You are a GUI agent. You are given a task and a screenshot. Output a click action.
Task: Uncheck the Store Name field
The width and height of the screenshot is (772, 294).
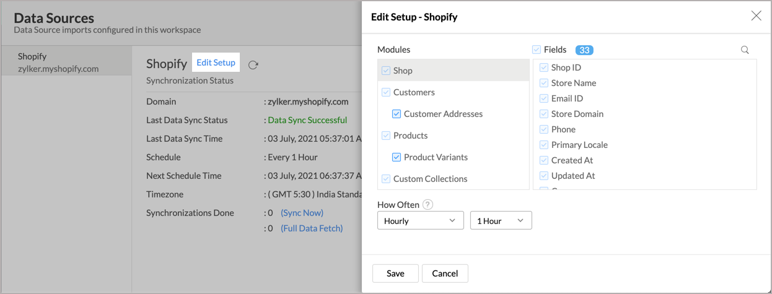click(x=544, y=83)
